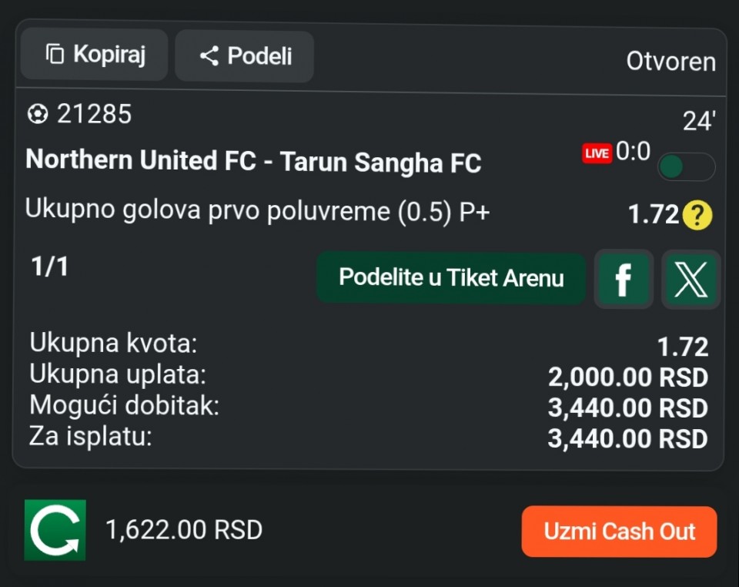Click the Kopiraj copy ticket button

click(x=94, y=55)
